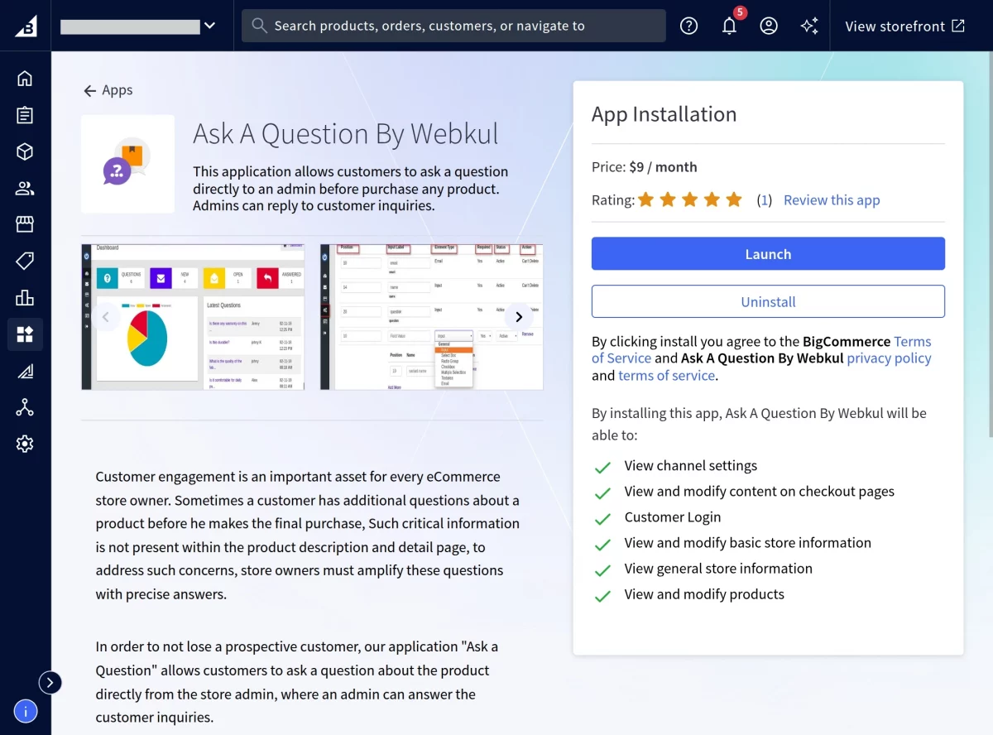
Task: Open the account profile icon
Action: tap(769, 26)
